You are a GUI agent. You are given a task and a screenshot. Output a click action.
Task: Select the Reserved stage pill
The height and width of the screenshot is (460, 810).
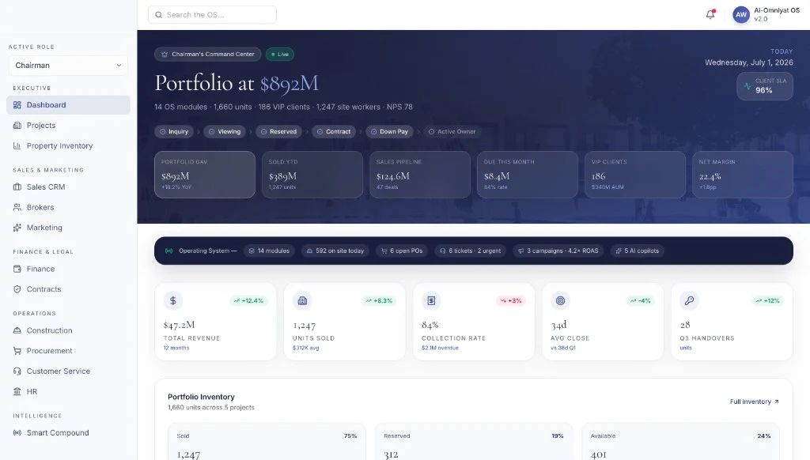click(279, 132)
